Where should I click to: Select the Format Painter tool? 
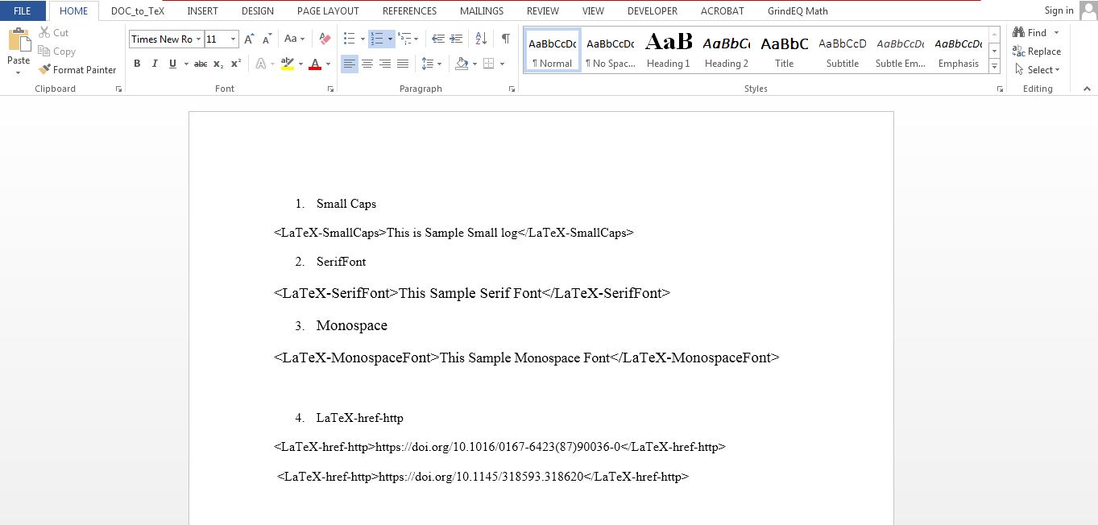(x=77, y=69)
